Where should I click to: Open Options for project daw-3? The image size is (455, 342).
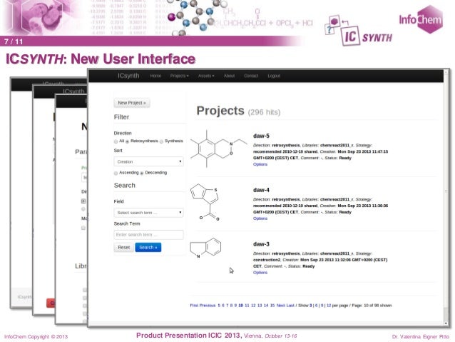(x=260, y=273)
